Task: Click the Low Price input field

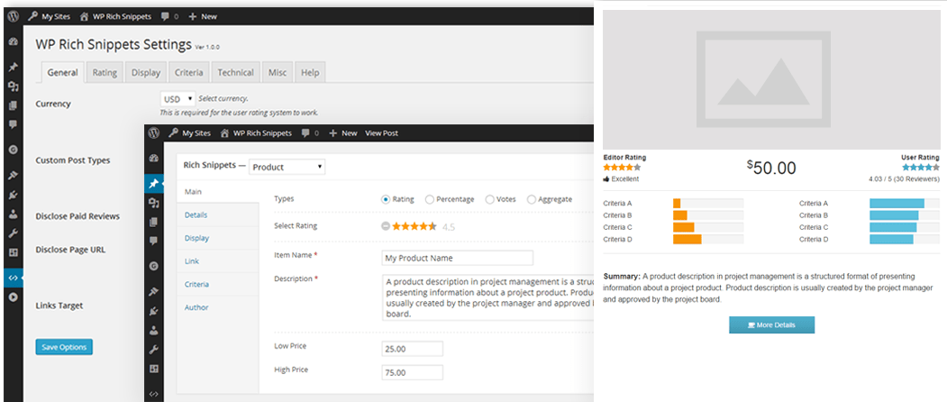Action: coord(413,349)
